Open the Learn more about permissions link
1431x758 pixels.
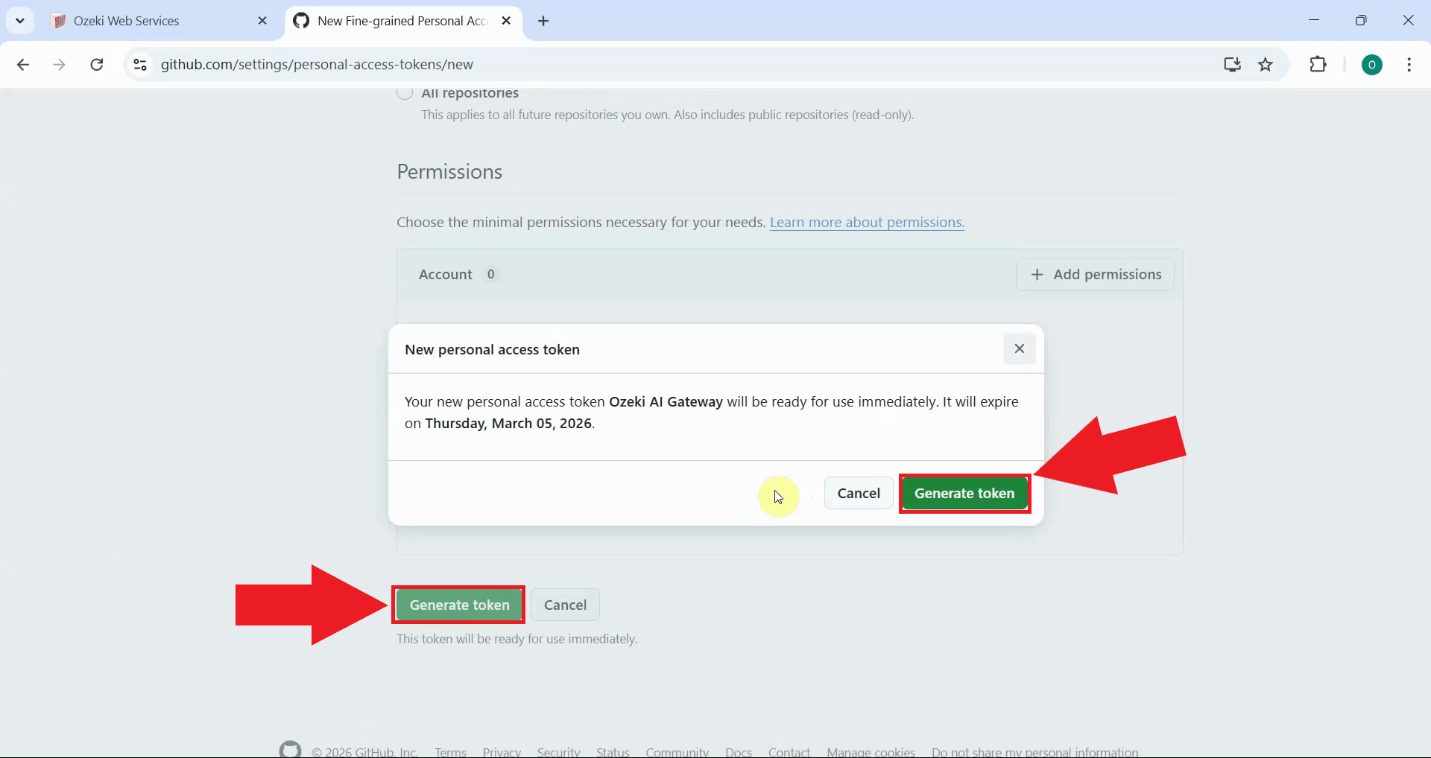pyautogui.click(x=867, y=222)
